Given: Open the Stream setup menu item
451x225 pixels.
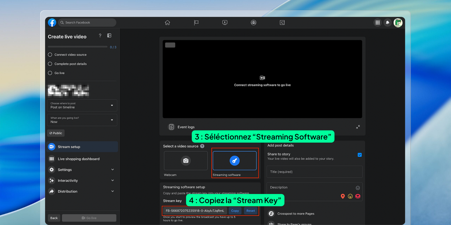Looking at the screenshot, I should coord(82,147).
